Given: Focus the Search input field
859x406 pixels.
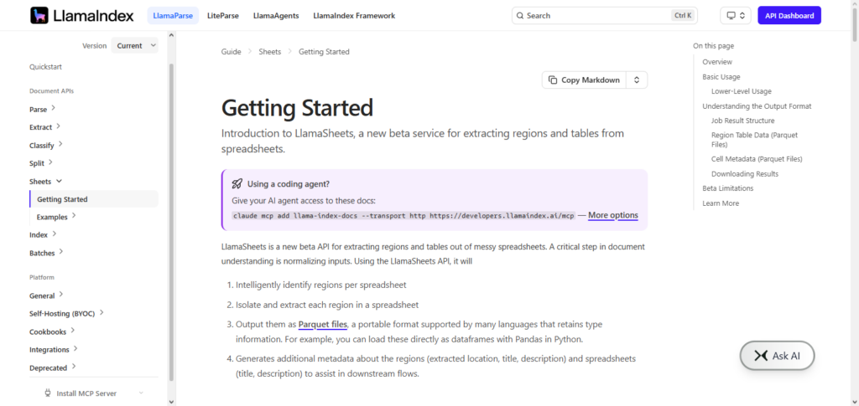Looking at the screenshot, I should (x=605, y=16).
